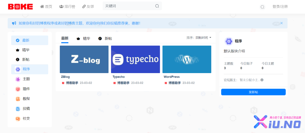The width and height of the screenshot is (305, 133).
Task: Click the 主题数 count in the panel
Action: 225,68
